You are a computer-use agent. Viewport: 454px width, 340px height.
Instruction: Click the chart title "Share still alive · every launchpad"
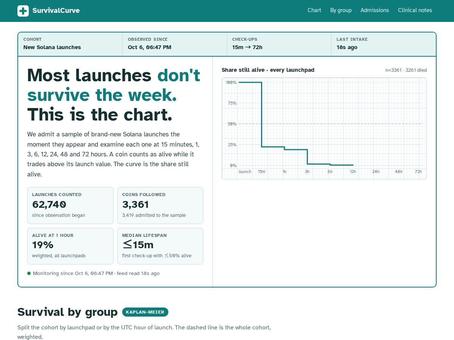268,70
